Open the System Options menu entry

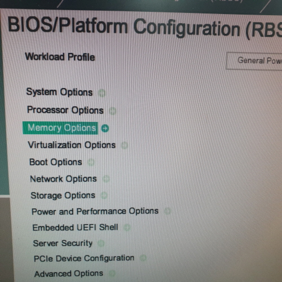59,92
